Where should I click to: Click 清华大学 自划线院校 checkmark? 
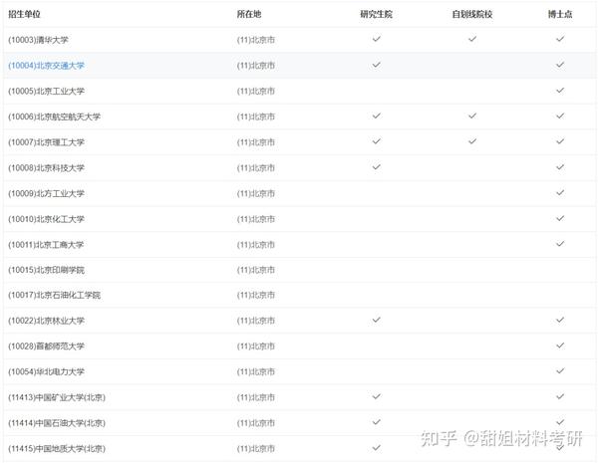click(472, 39)
